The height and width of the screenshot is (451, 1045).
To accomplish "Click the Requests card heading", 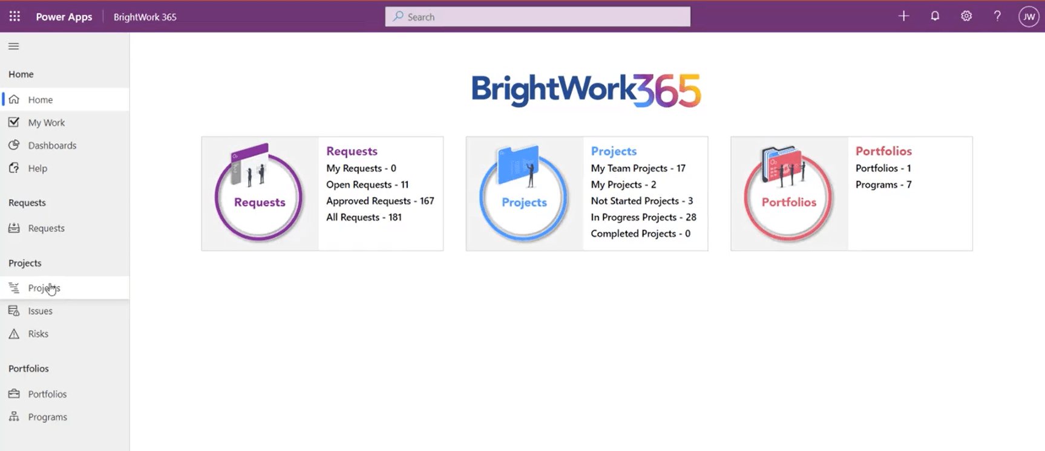I will (x=352, y=151).
